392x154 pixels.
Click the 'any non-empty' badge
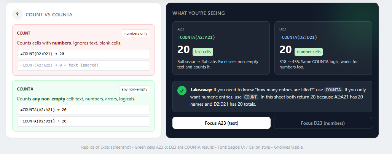click(x=134, y=89)
